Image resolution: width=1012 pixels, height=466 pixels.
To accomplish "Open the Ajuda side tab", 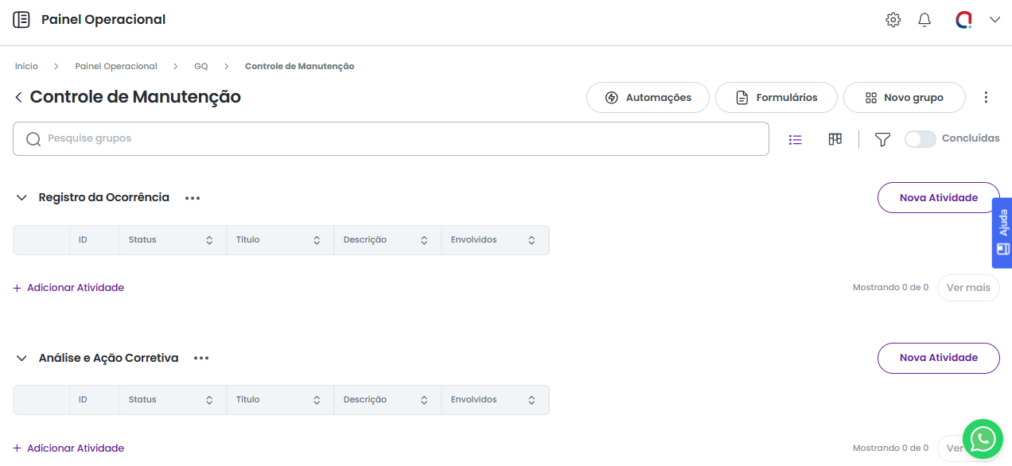I will [1002, 232].
